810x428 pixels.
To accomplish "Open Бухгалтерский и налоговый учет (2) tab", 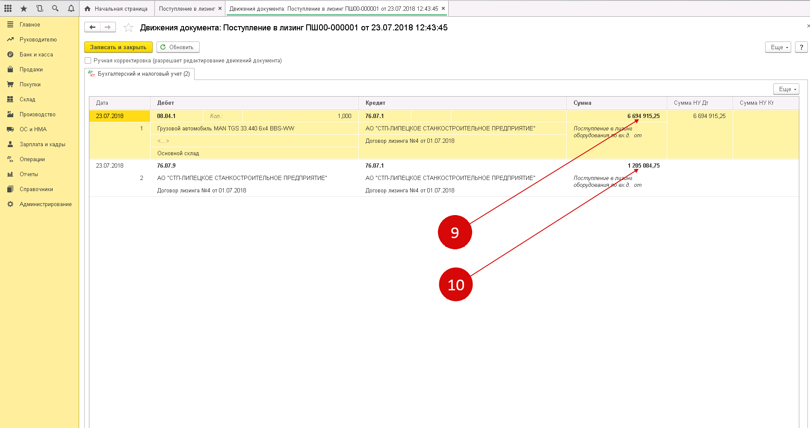I will pos(139,74).
